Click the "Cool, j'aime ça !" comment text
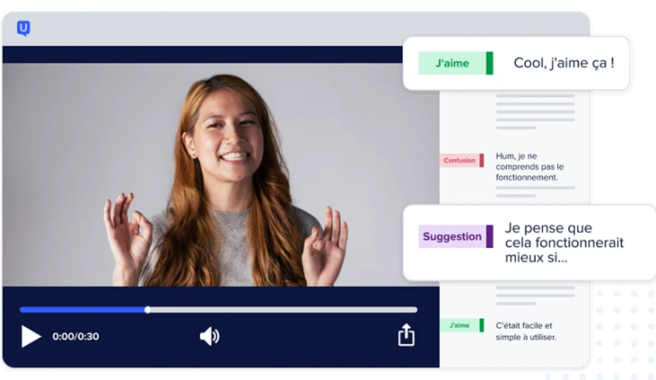 pyautogui.click(x=564, y=63)
